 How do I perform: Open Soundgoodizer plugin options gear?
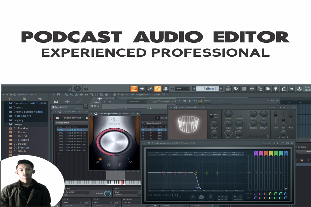click(x=96, y=114)
